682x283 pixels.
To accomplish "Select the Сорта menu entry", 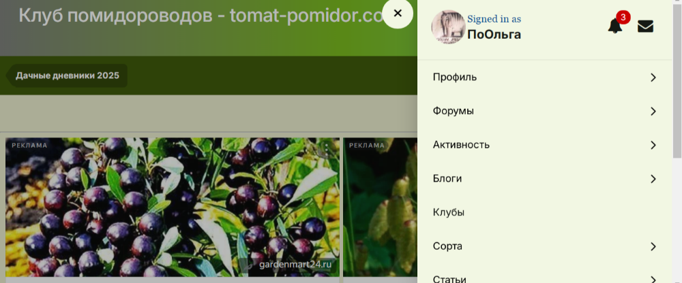I will (x=447, y=246).
